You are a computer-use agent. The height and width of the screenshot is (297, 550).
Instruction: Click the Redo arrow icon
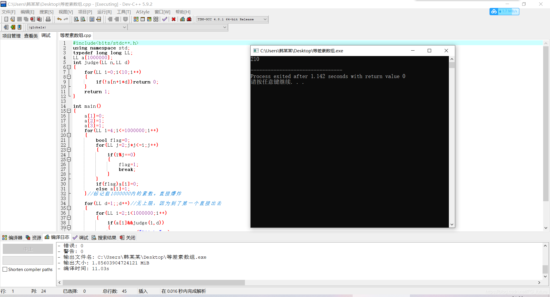66,19
